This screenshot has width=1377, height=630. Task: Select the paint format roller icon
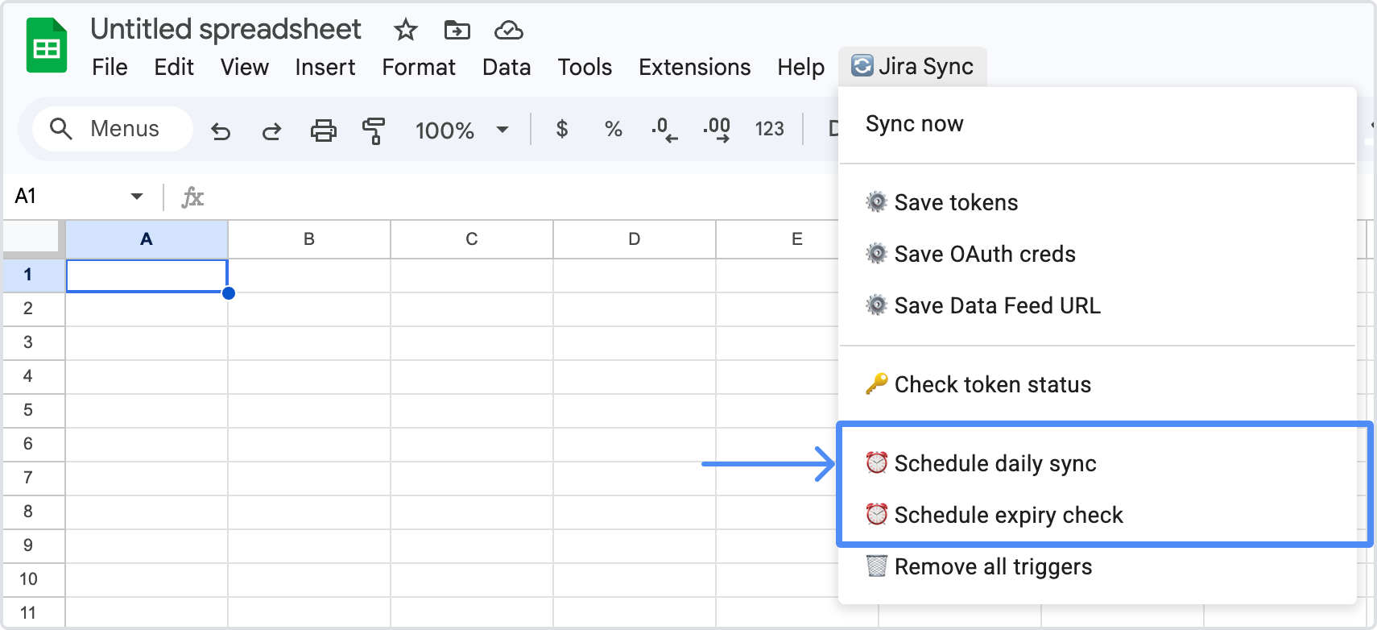tap(374, 130)
